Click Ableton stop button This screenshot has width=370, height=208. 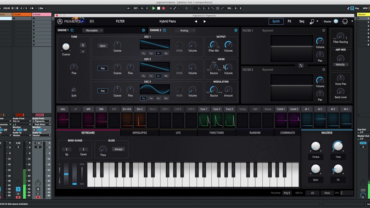pos(159,8)
